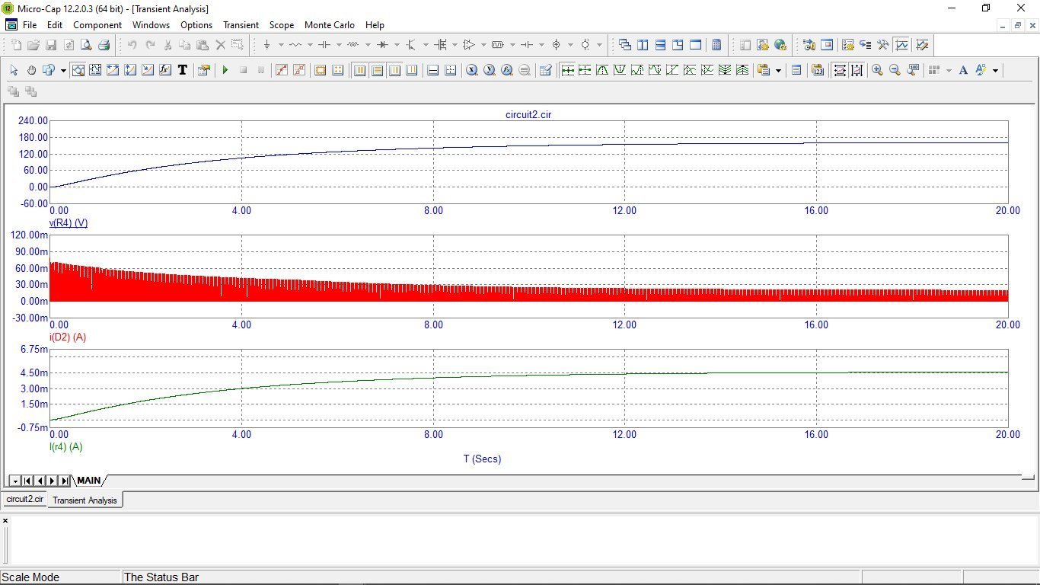Click the X expression magnifier icon
This screenshot has width=1040, height=585.
click(472, 70)
